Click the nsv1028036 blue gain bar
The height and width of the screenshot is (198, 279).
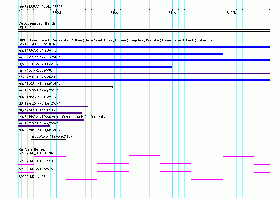click(121, 54)
